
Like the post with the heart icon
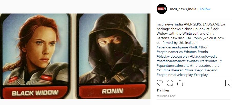coord(160,83)
